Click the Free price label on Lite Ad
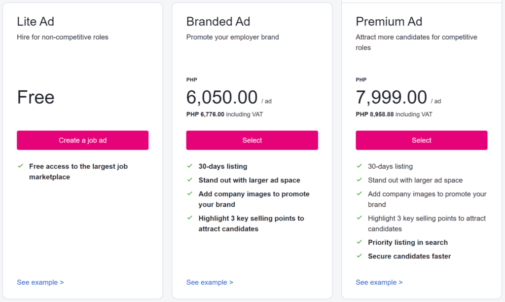The height and width of the screenshot is (302, 505). pyautogui.click(x=36, y=97)
